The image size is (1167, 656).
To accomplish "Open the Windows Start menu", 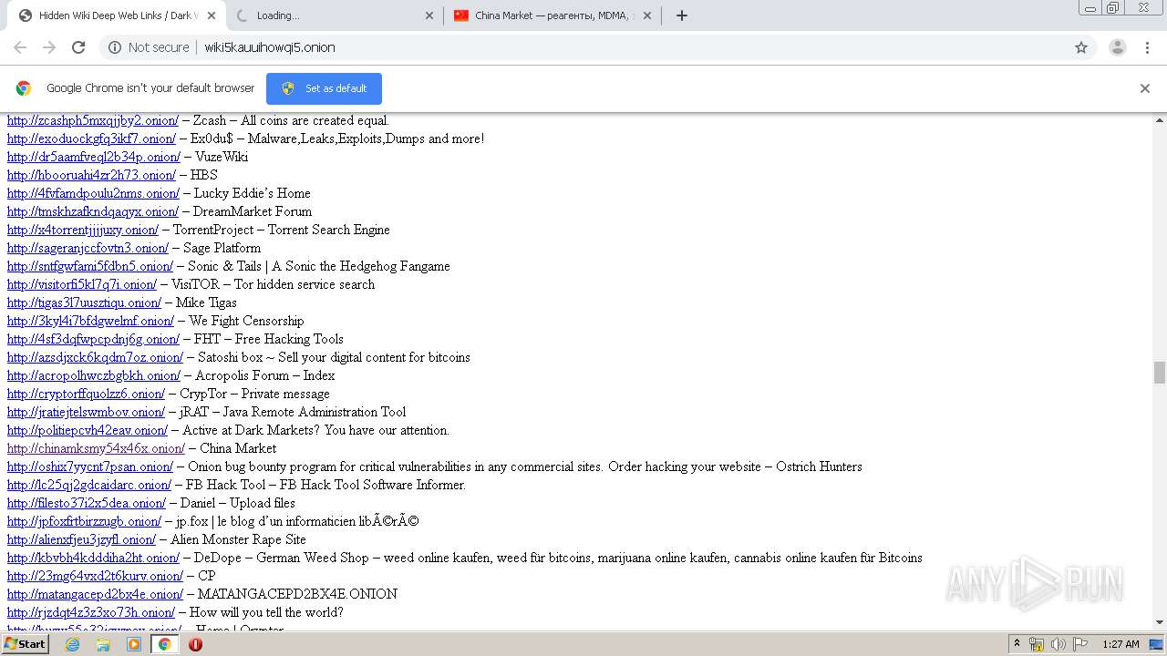I will [25, 644].
